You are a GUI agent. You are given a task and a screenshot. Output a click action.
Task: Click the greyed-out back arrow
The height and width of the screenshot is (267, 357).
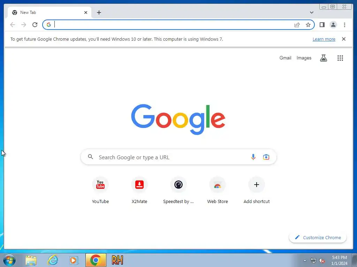tap(13, 25)
